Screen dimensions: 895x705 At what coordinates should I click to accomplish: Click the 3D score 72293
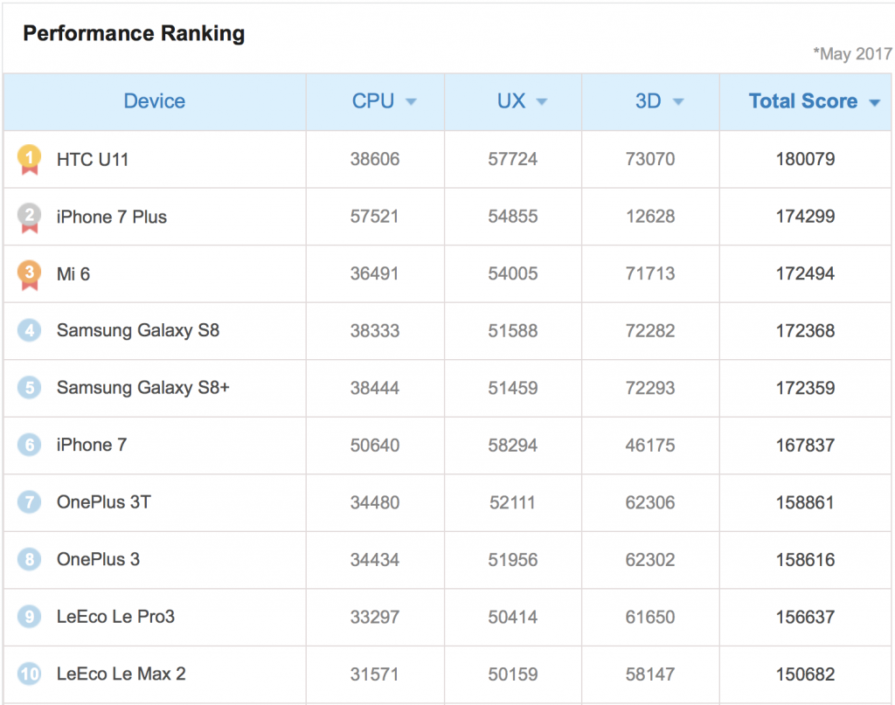650,389
